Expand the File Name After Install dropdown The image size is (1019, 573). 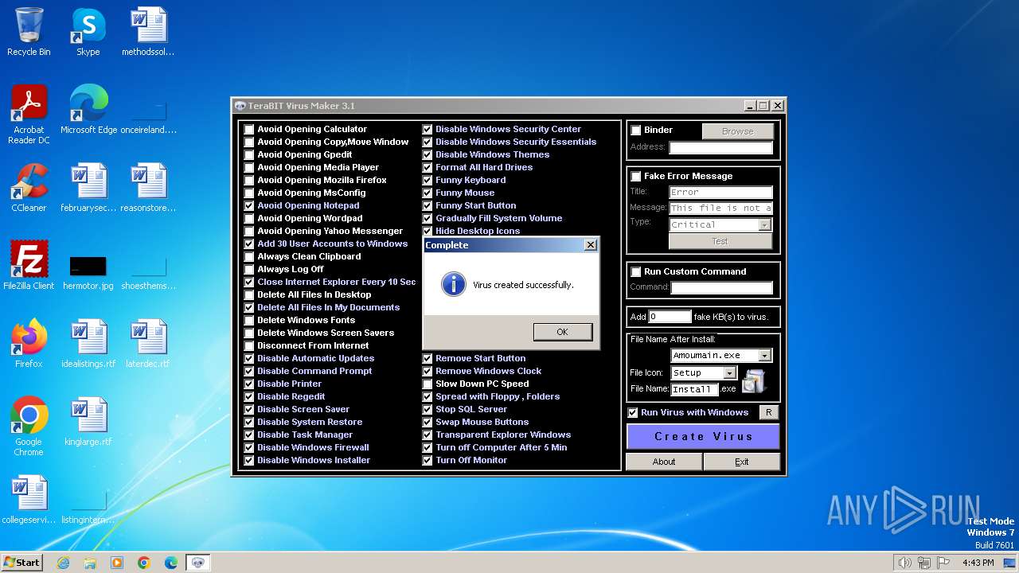click(765, 356)
